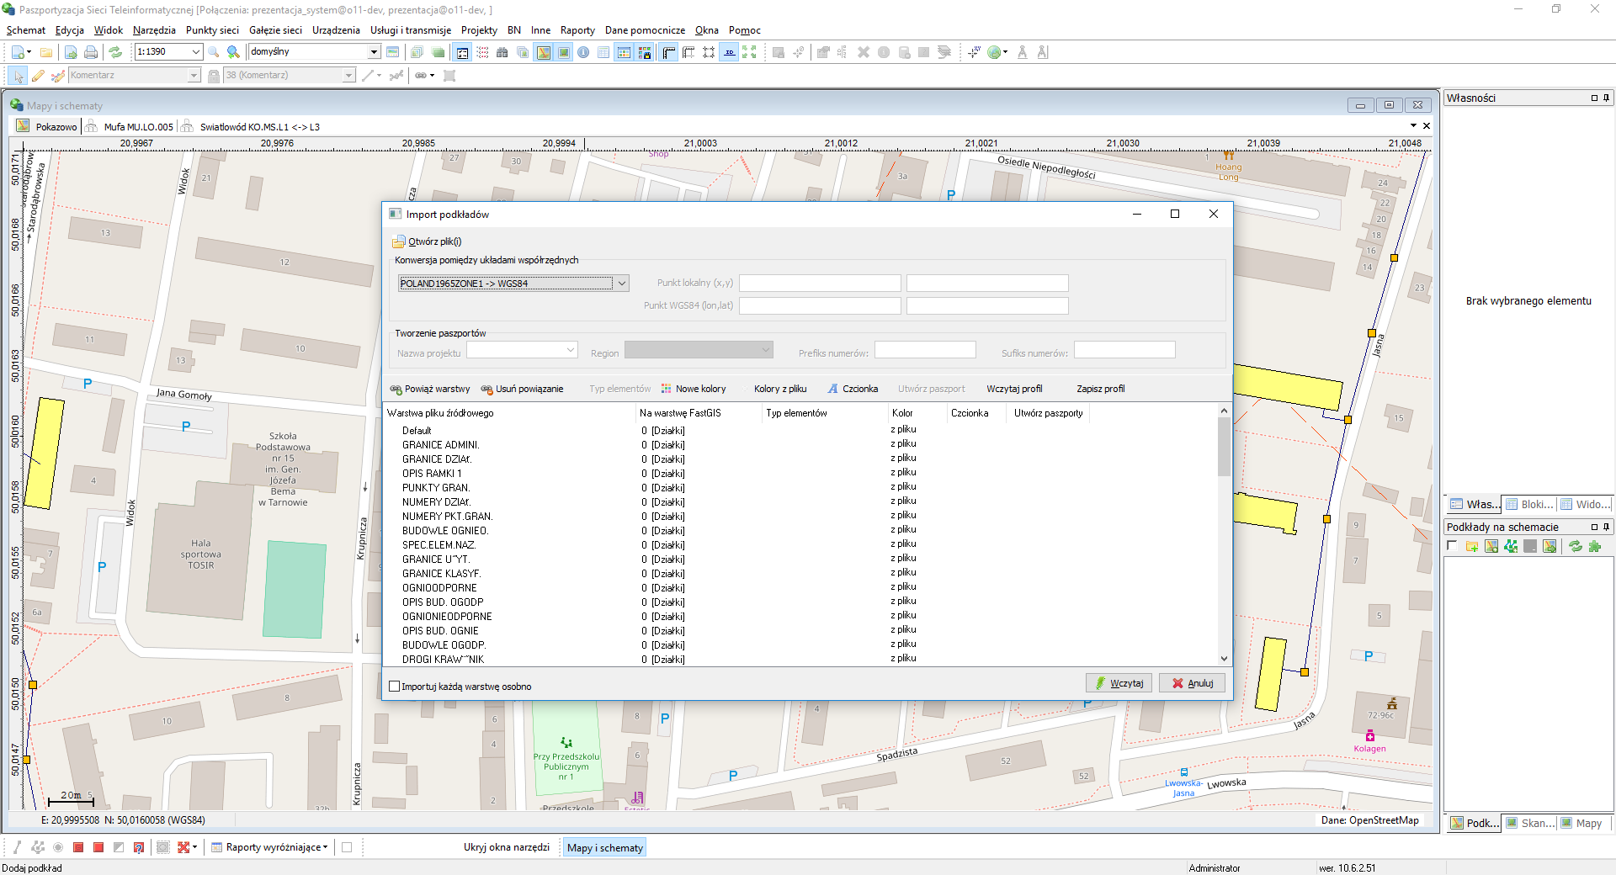Click the open folder icon in main toolbar
The height and width of the screenshot is (875, 1616).
[46, 52]
